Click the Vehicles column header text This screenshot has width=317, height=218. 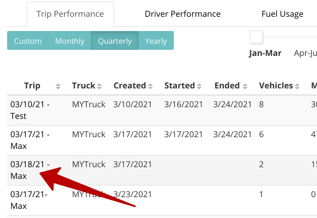276,85
